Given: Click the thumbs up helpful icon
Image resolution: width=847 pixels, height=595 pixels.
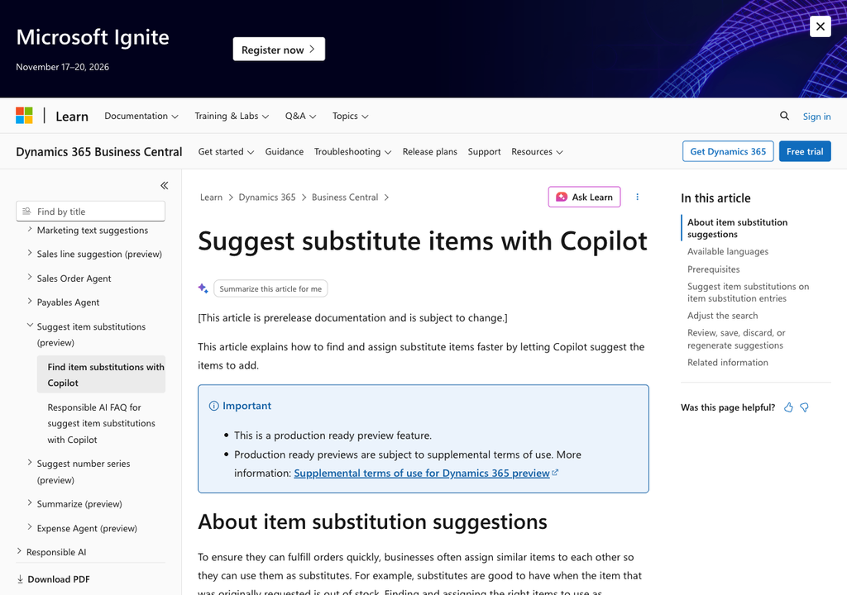Looking at the screenshot, I should coord(788,407).
